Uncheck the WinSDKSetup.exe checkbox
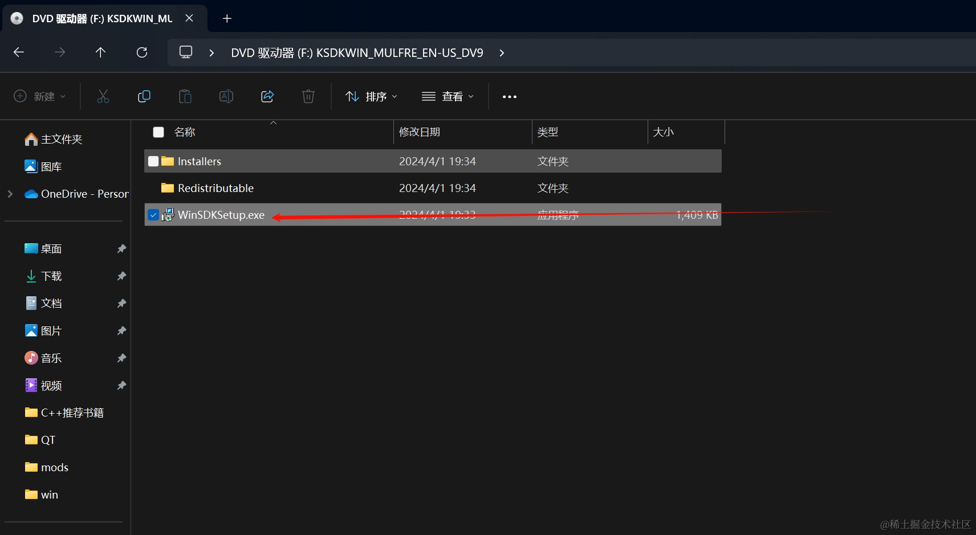This screenshot has width=976, height=535. [x=153, y=215]
